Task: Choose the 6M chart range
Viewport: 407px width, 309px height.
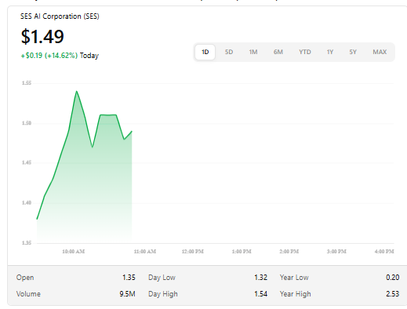Action: pos(278,52)
